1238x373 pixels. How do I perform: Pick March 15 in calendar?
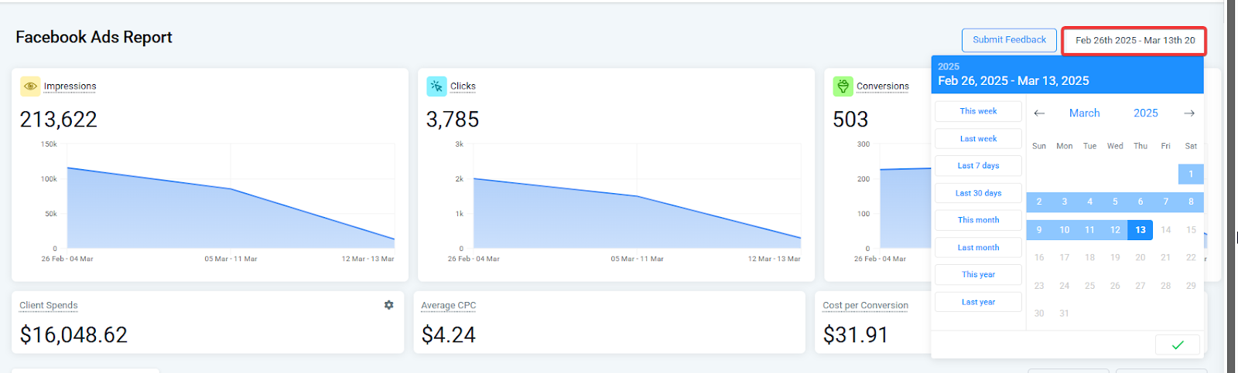pos(1191,230)
